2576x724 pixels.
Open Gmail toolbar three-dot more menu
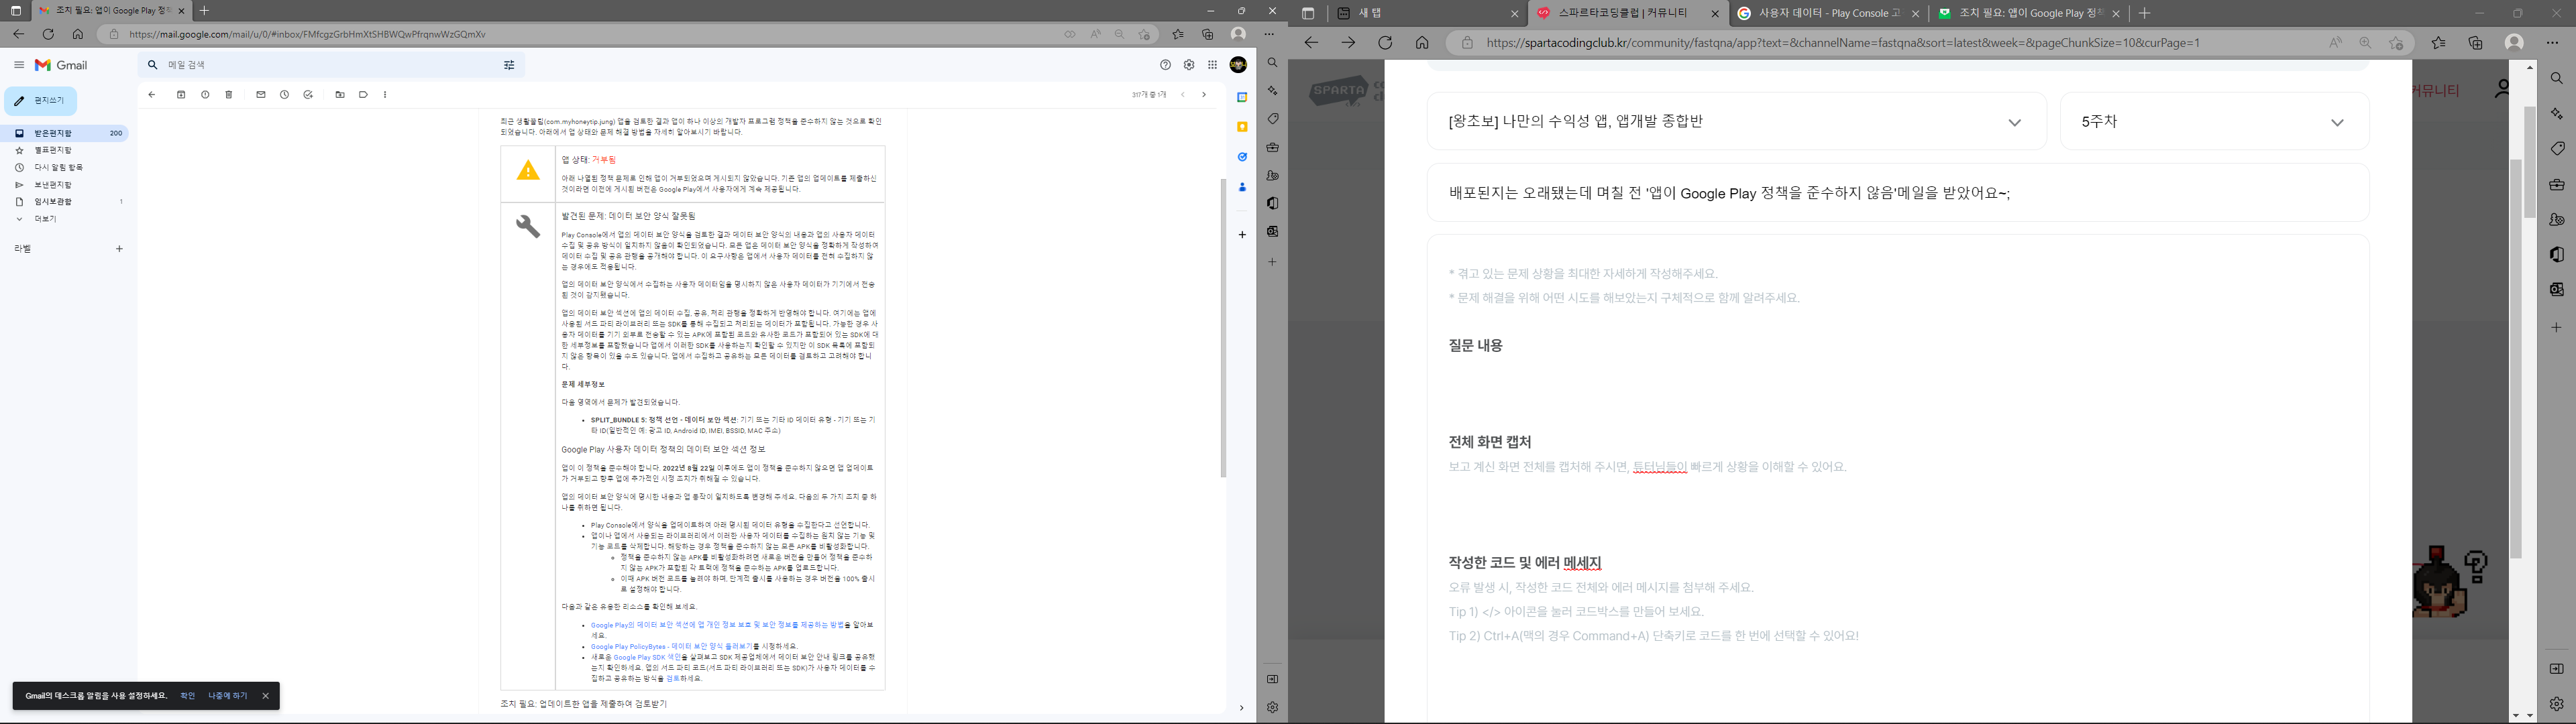click(385, 95)
